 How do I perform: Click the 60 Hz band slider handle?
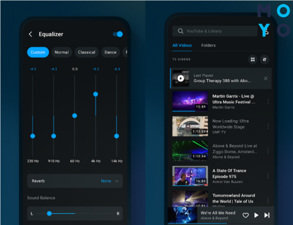point(75,115)
